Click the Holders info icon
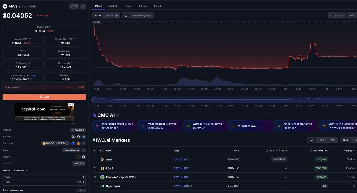 click(70, 76)
